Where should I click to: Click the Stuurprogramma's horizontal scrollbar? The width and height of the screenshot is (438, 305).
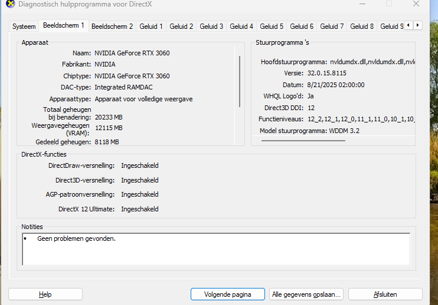(x=303, y=141)
